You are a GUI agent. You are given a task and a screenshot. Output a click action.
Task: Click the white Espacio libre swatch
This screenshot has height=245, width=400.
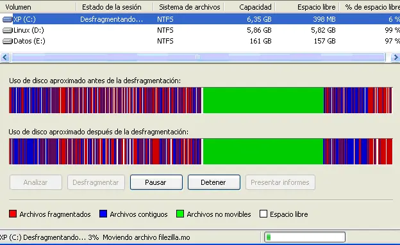263,214
